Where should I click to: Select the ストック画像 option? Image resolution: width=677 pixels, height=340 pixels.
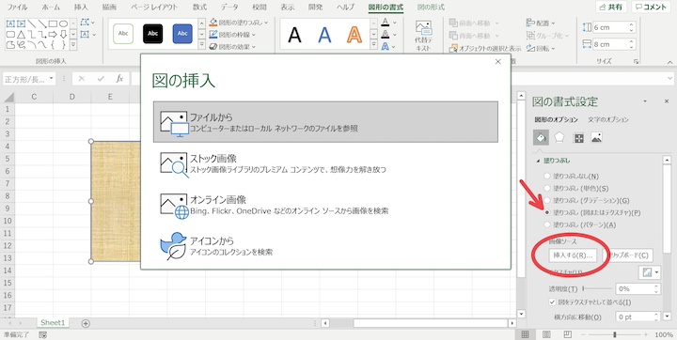point(325,163)
